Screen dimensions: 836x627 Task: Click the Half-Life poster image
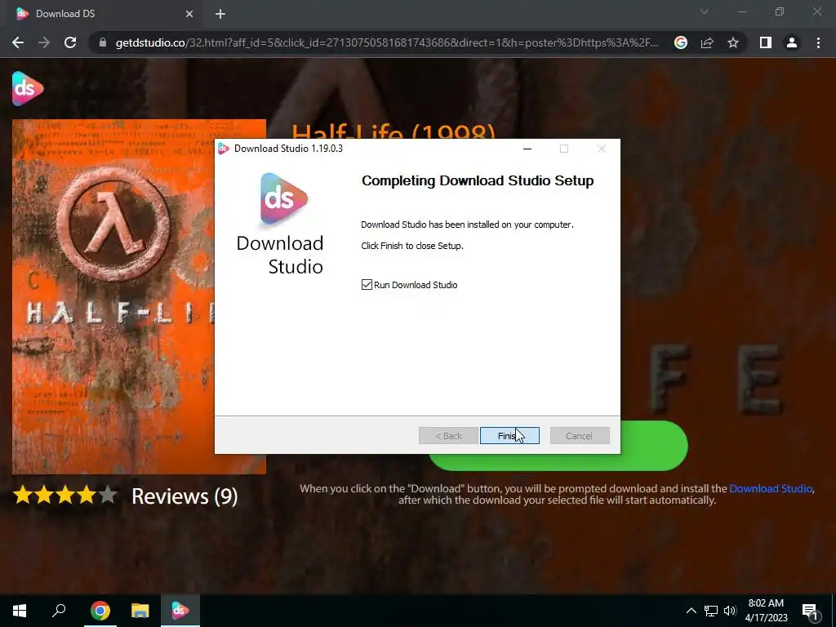tap(113, 296)
